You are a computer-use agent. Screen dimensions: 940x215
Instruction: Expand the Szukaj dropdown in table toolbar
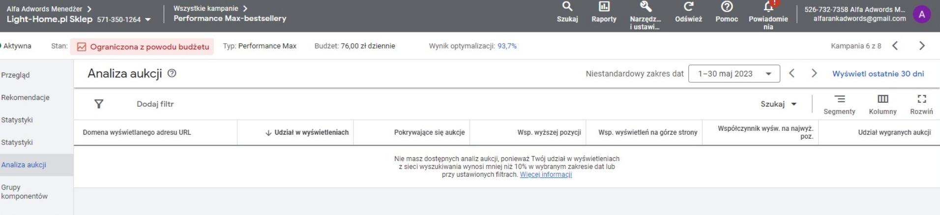coord(778,104)
